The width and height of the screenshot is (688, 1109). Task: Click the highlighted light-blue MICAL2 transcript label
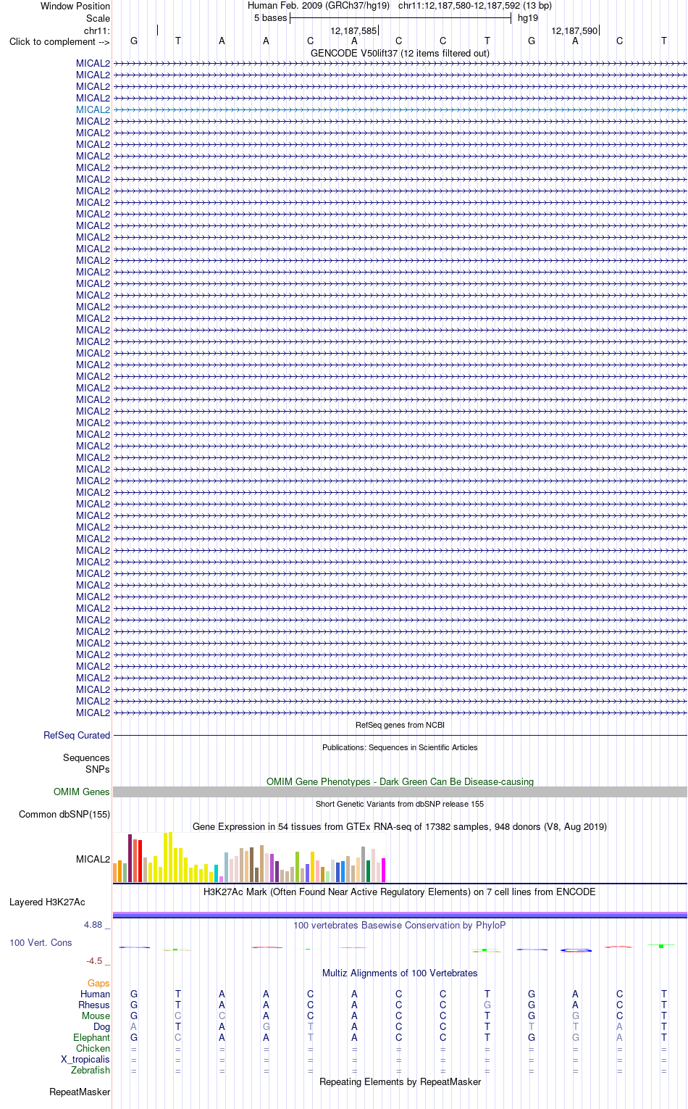pos(93,109)
